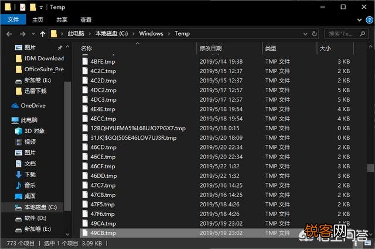Sort by the 修改日期 column header
Viewport: 375px width, 249px height.
[210, 49]
